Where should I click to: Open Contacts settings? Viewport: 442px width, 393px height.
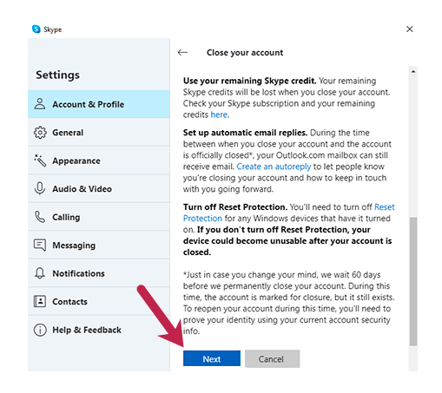tap(99, 301)
